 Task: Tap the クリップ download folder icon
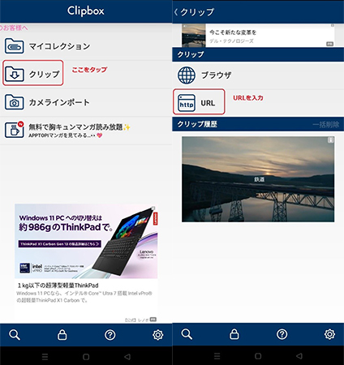pos(15,74)
